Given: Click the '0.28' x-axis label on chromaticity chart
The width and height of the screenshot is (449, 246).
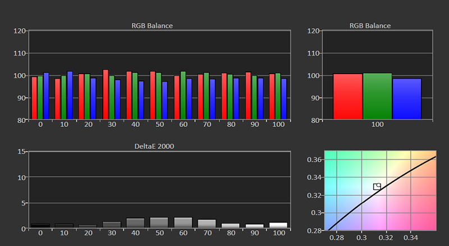Looking at the screenshot, I should (337, 238).
